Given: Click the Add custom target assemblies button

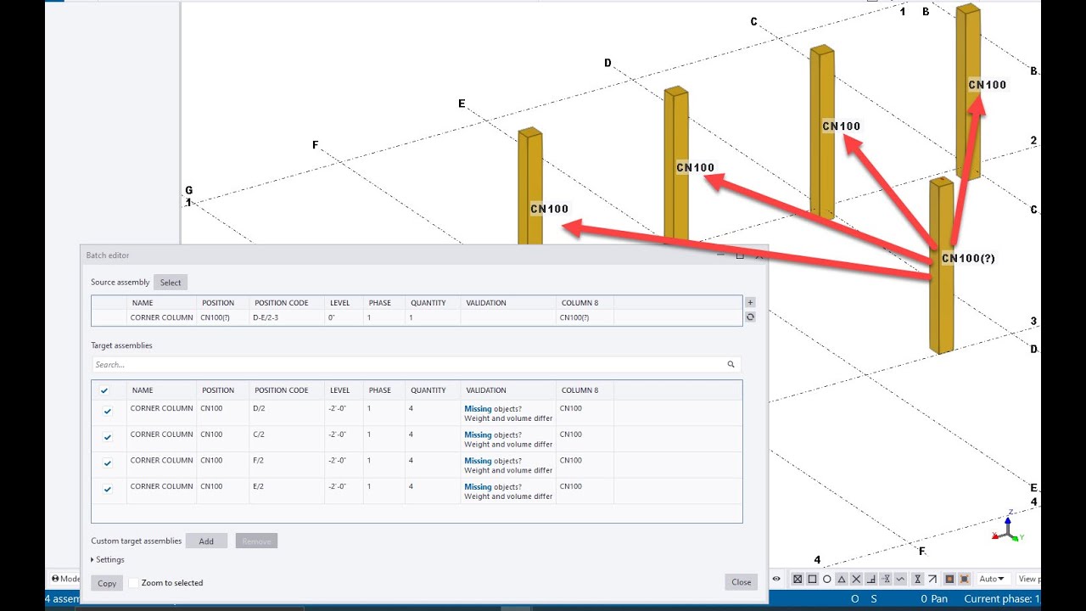Looking at the screenshot, I should point(206,541).
